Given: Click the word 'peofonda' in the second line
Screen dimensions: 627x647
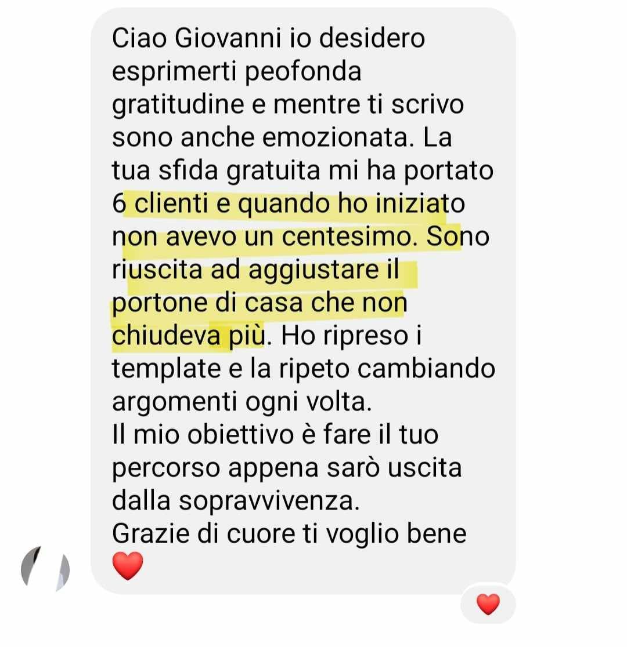Looking at the screenshot, I should point(304,72).
